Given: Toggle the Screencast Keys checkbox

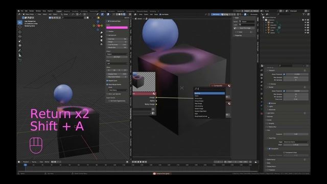Looking at the screenshot, I should point(109,21).
